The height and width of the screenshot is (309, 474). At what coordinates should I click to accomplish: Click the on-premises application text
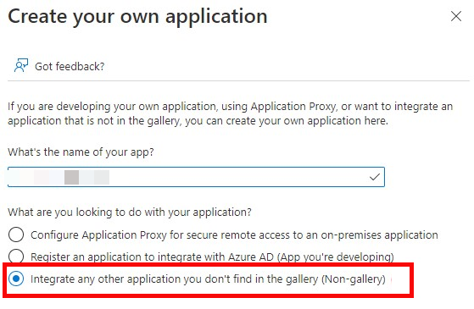coord(379,235)
